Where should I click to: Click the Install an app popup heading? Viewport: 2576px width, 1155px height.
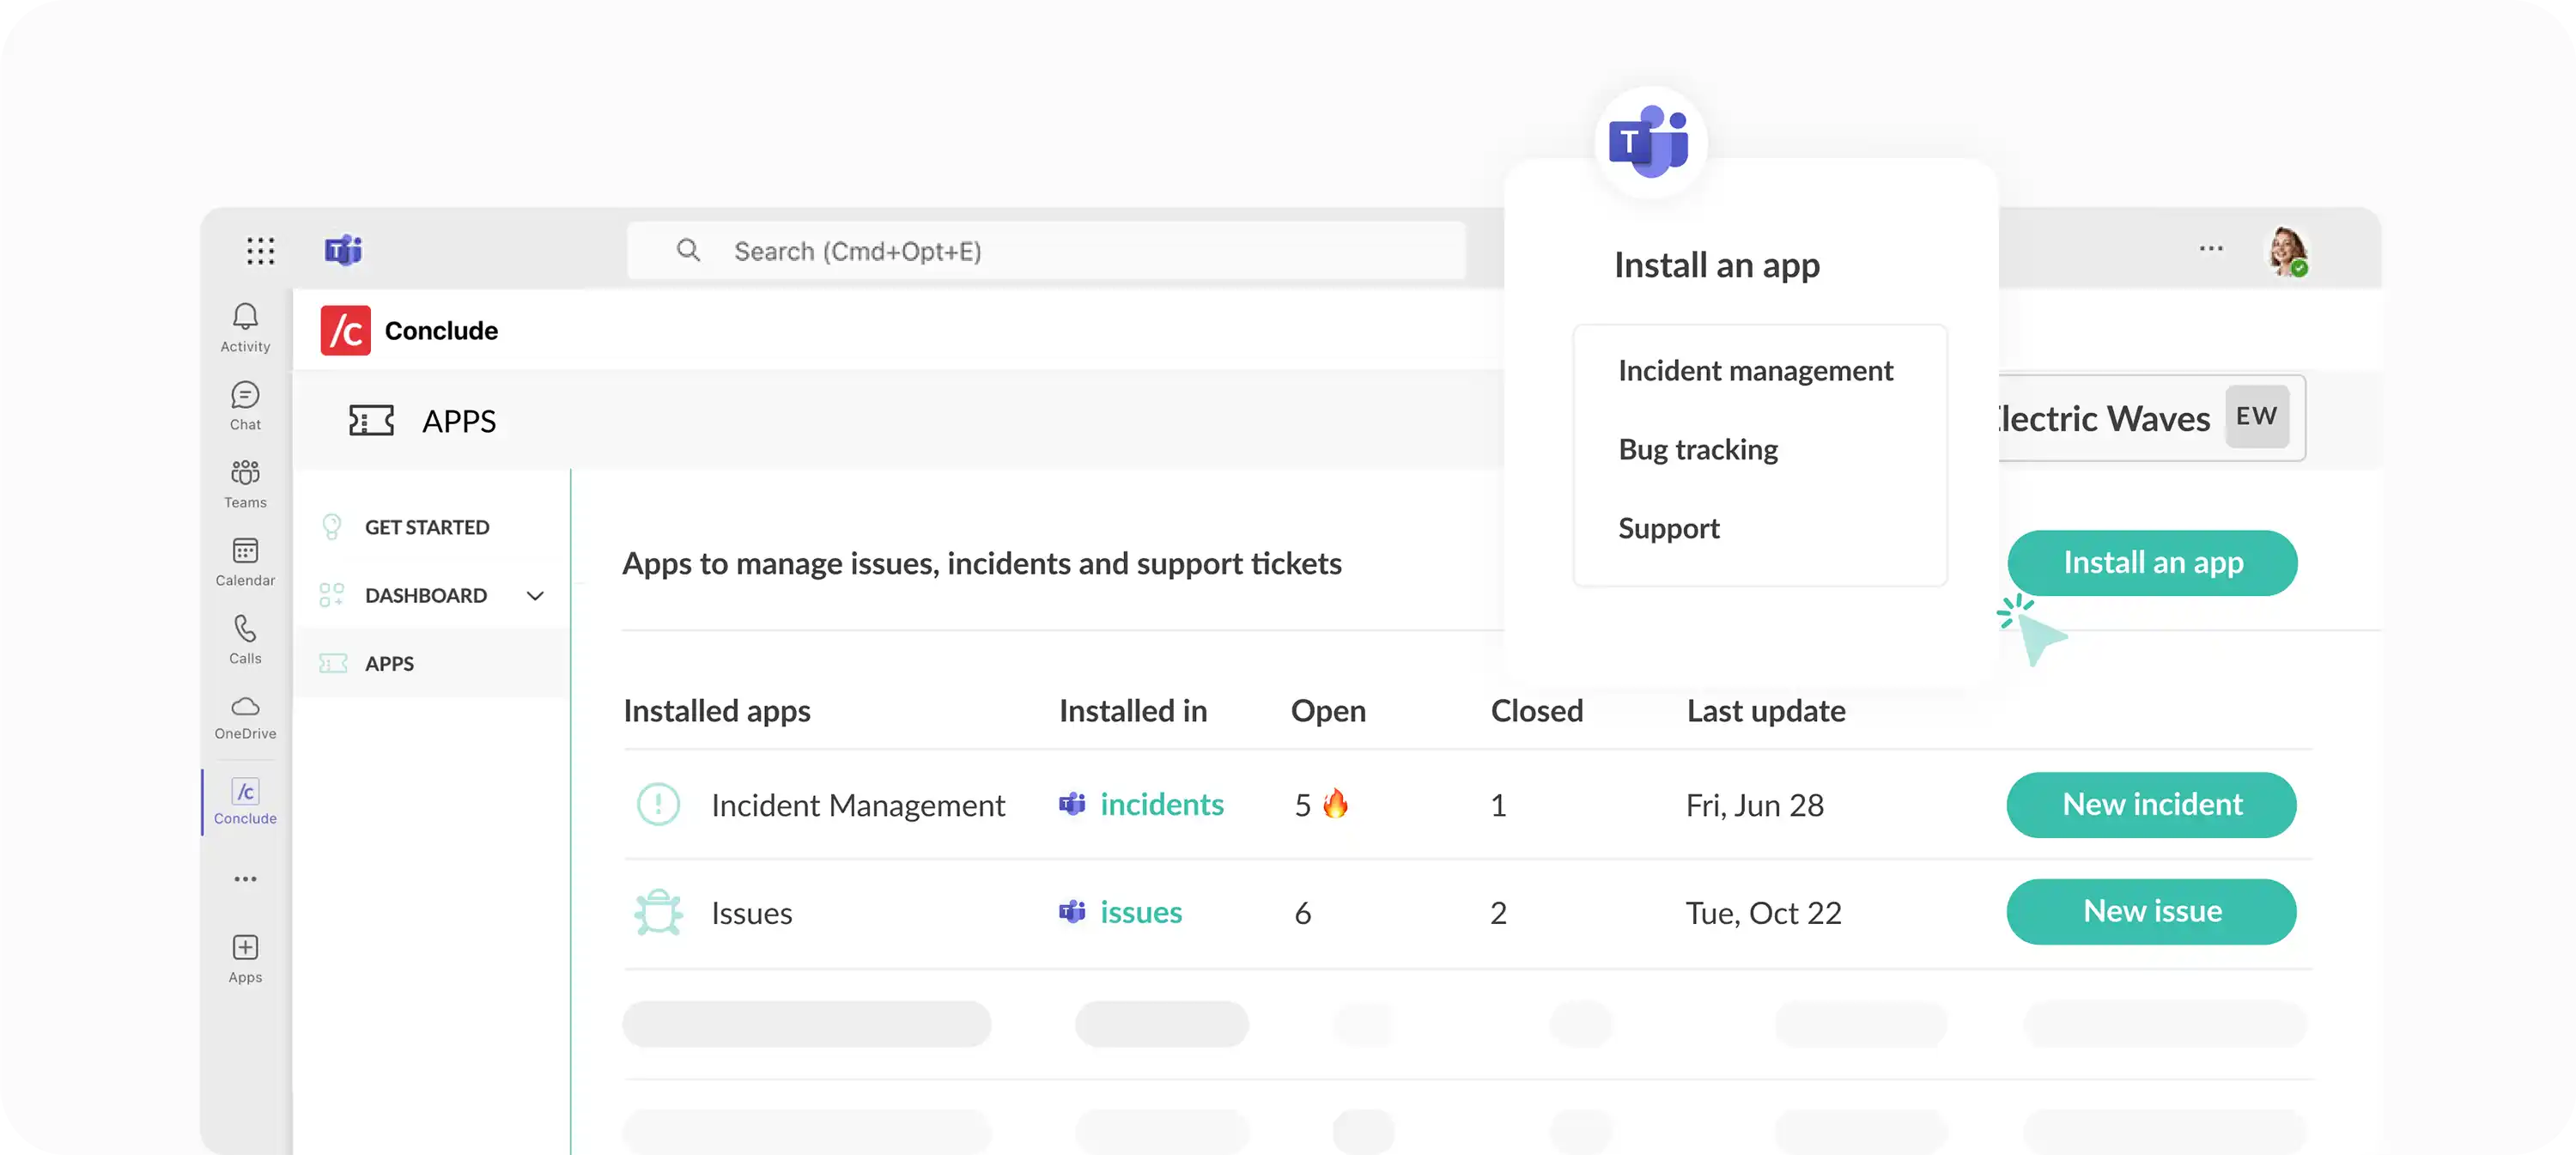1717,265
